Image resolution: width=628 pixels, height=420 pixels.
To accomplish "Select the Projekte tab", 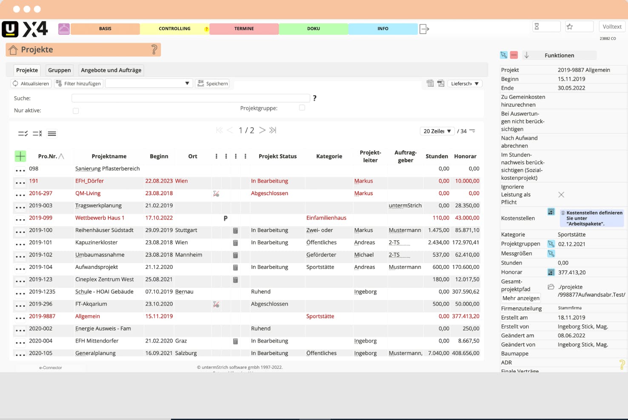I will point(27,70).
